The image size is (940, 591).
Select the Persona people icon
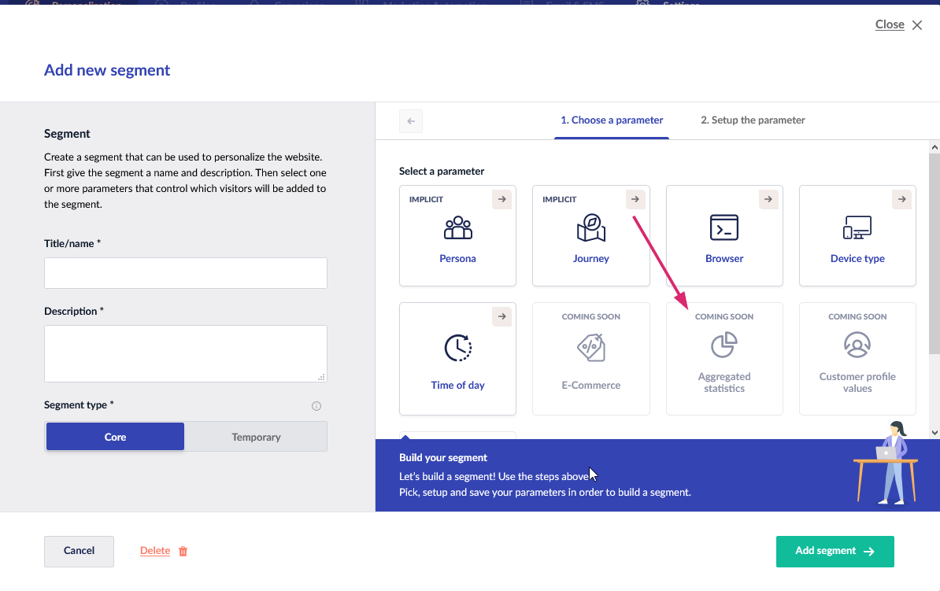pos(458,227)
